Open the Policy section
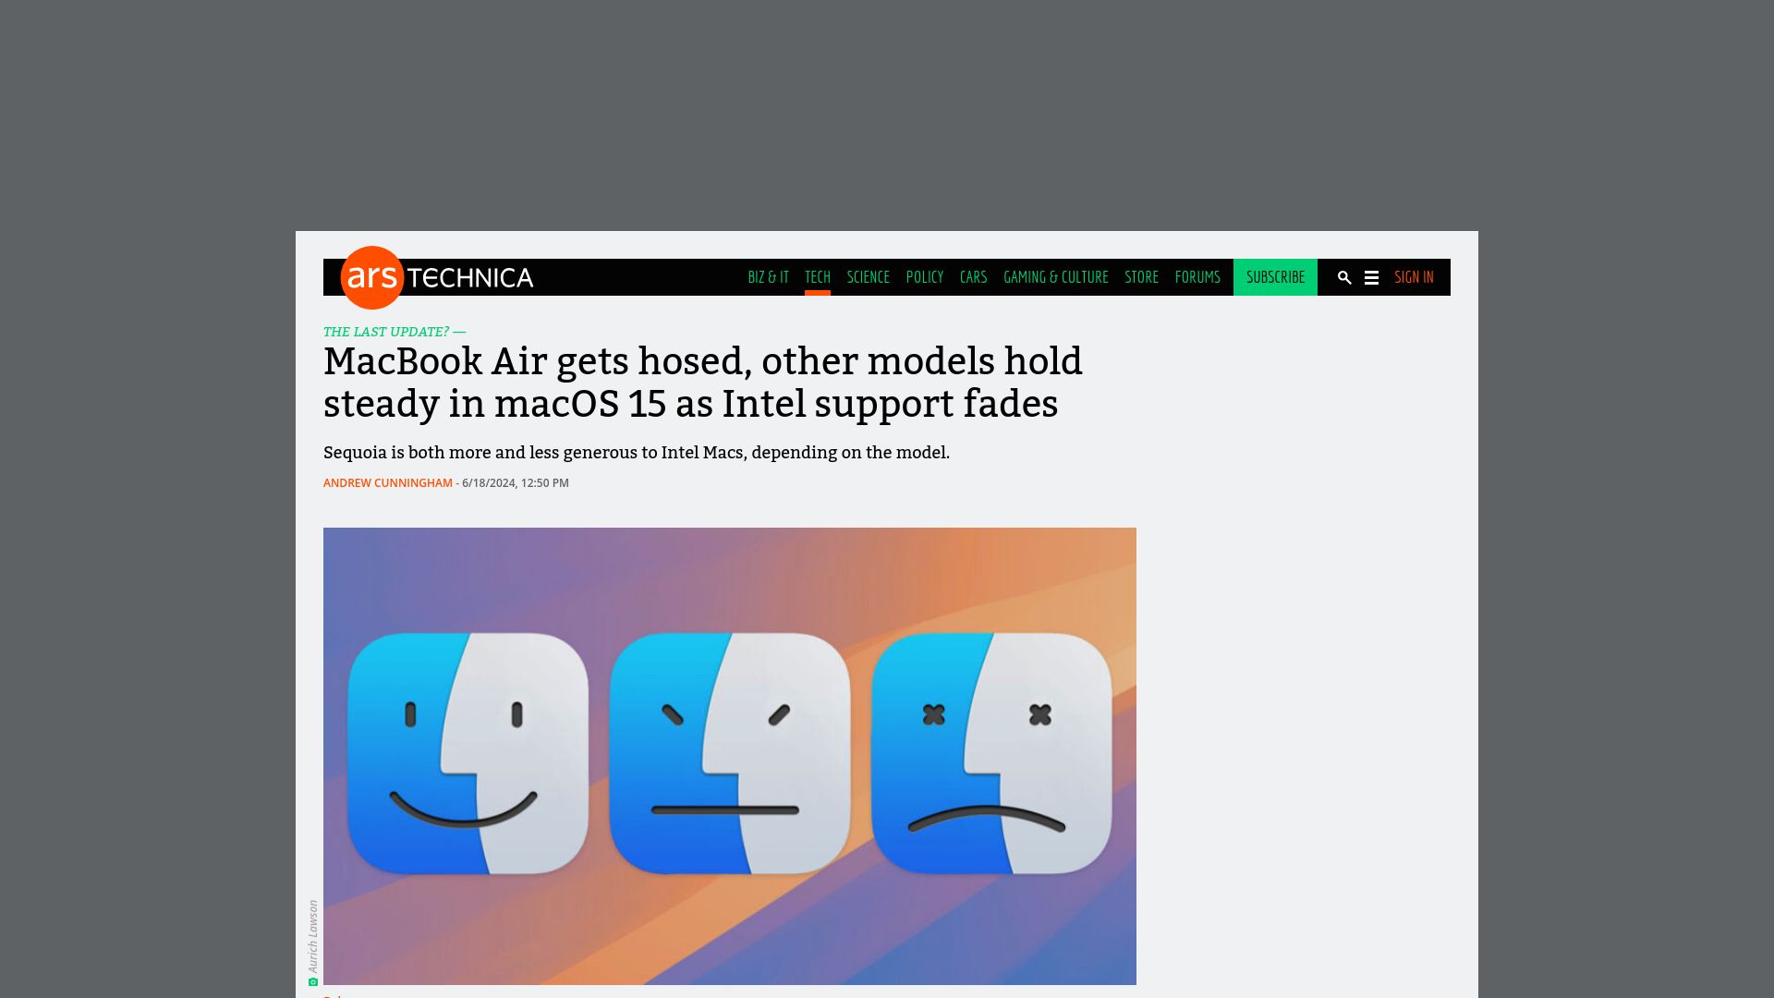The image size is (1774, 998). pos(925,277)
